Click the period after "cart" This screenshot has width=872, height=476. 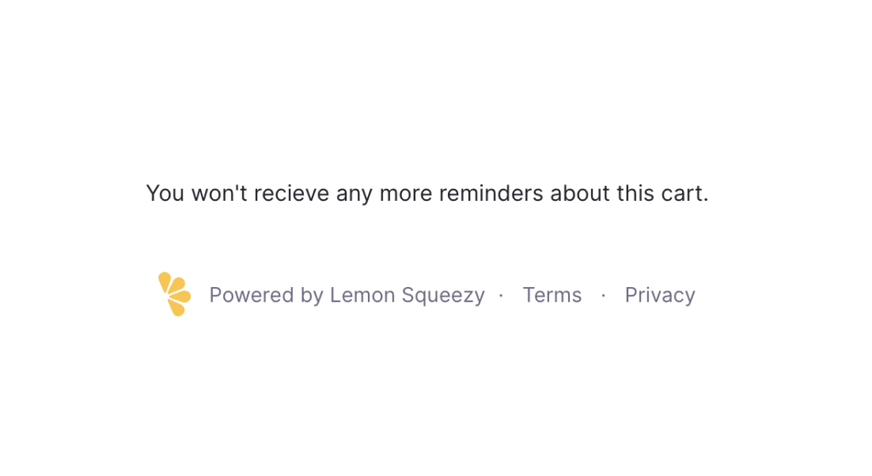pos(706,200)
